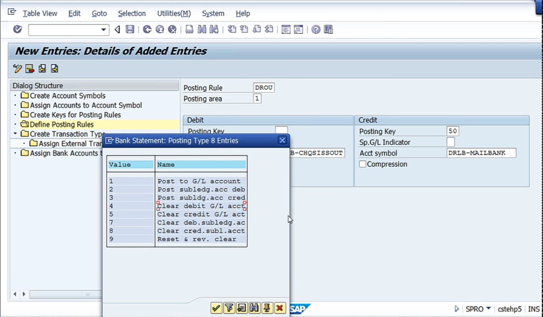Click the Print icon in toolbar

click(x=189, y=29)
